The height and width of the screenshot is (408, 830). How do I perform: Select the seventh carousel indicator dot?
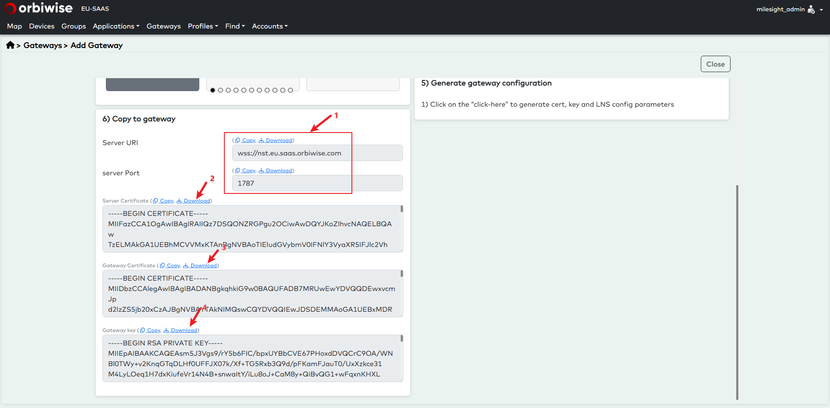tap(259, 90)
